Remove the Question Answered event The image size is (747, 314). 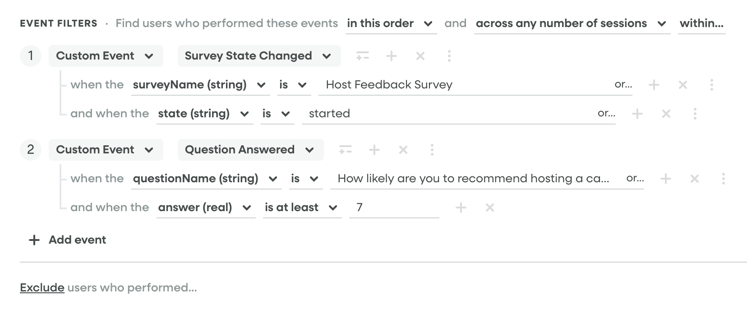[403, 150]
